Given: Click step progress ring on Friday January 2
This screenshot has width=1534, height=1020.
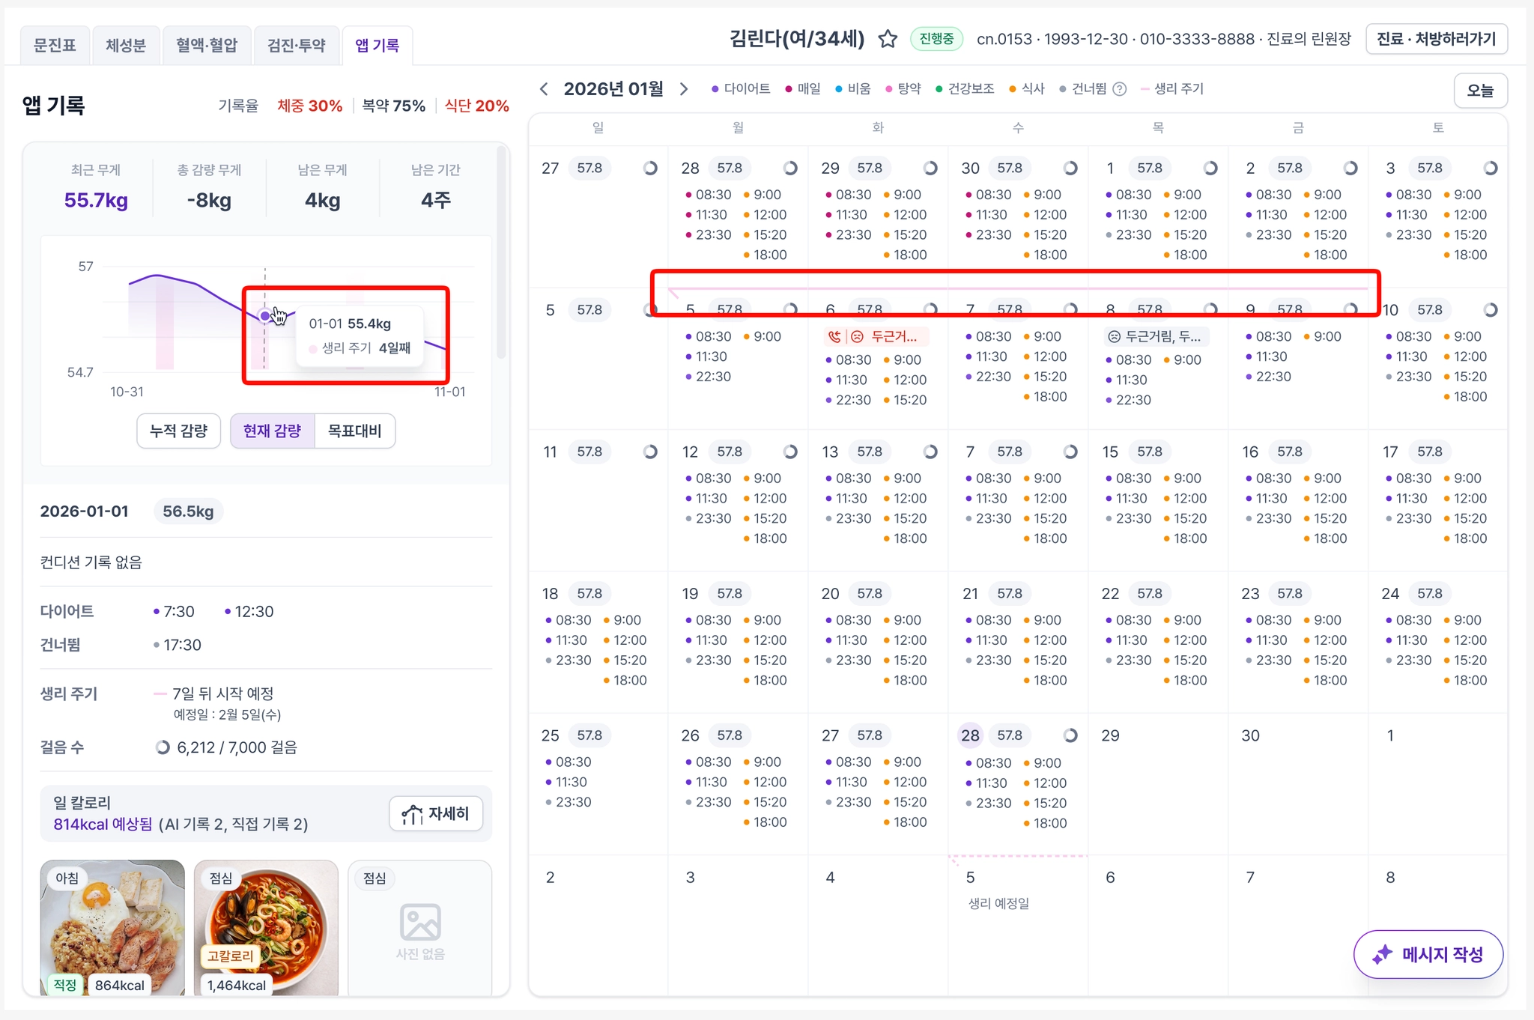Looking at the screenshot, I should pyautogui.click(x=1350, y=168).
